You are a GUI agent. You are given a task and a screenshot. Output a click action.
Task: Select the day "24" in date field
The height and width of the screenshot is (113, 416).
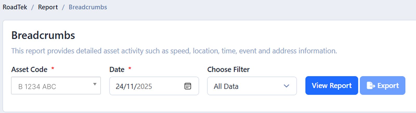(x=119, y=86)
